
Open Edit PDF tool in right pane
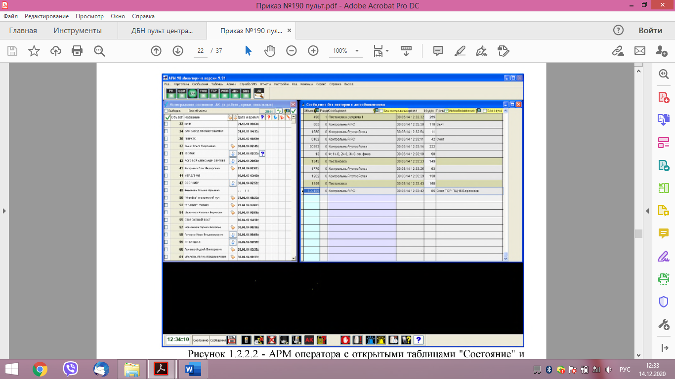(664, 143)
